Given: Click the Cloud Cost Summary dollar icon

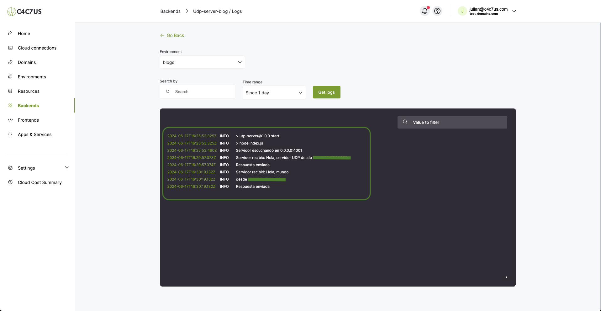Looking at the screenshot, I should [x=10, y=182].
